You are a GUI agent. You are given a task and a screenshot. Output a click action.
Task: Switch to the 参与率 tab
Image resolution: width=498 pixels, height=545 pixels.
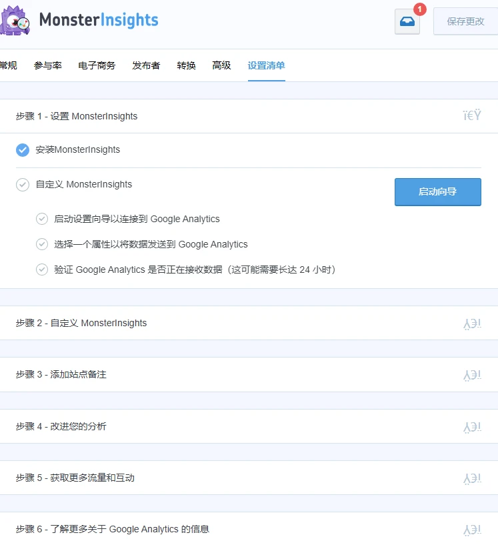(47, 65)
